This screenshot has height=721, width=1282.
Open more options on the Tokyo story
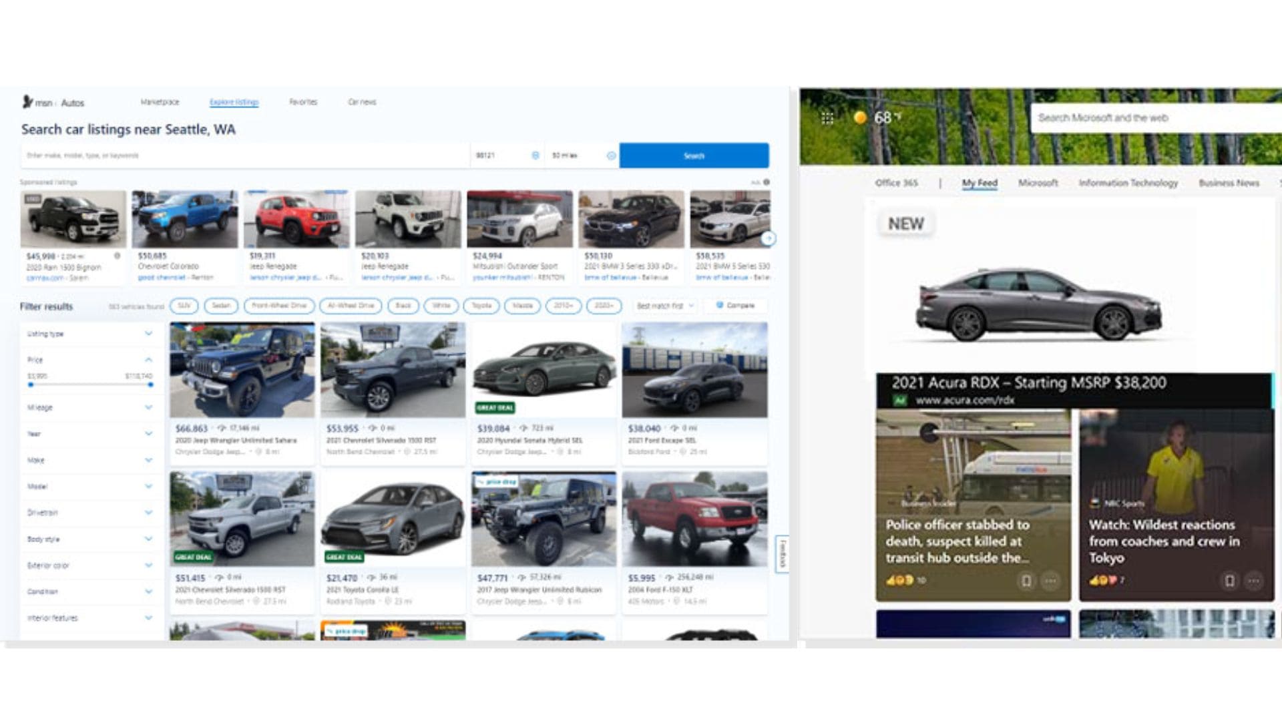coord(1254,581)
